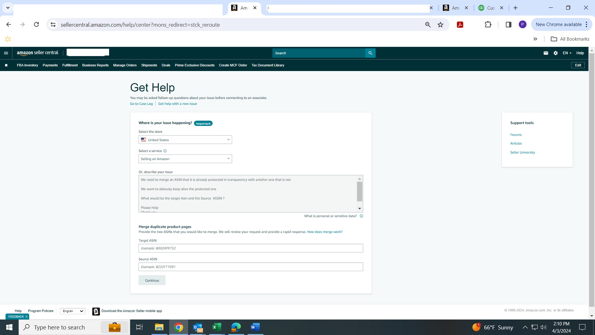Open Microsoft Word from the taskbar
Screen dimensions: 595x335
click(255, 327)
